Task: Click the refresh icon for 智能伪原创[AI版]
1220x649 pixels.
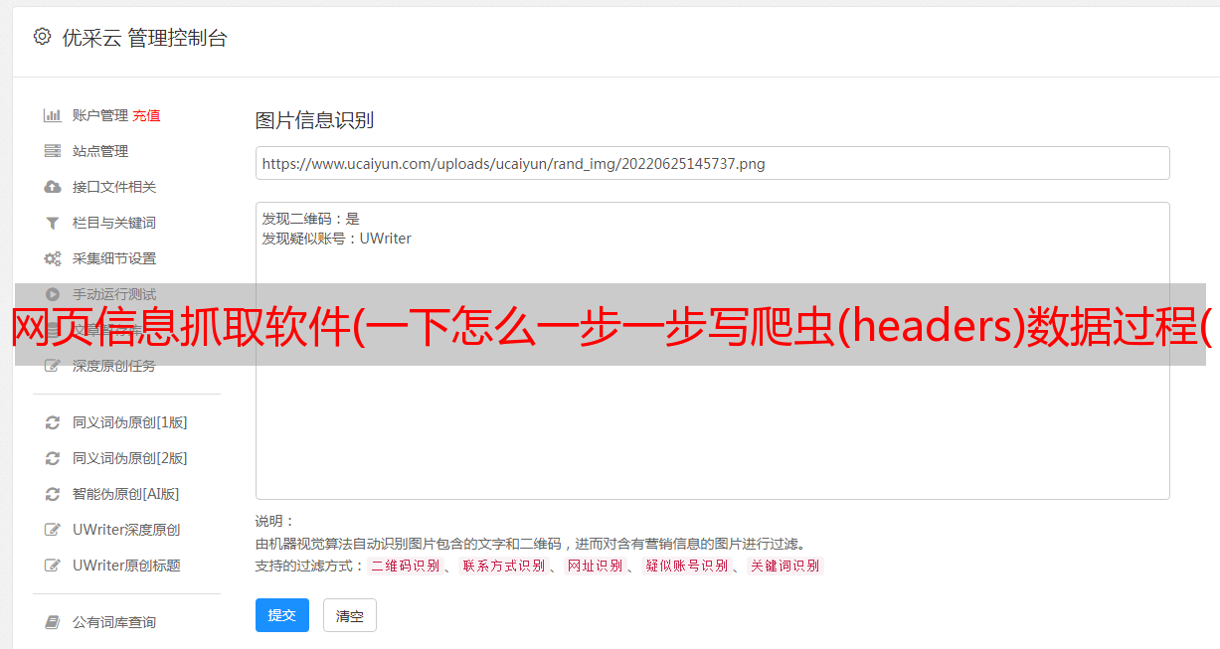Action: (53, 494)
